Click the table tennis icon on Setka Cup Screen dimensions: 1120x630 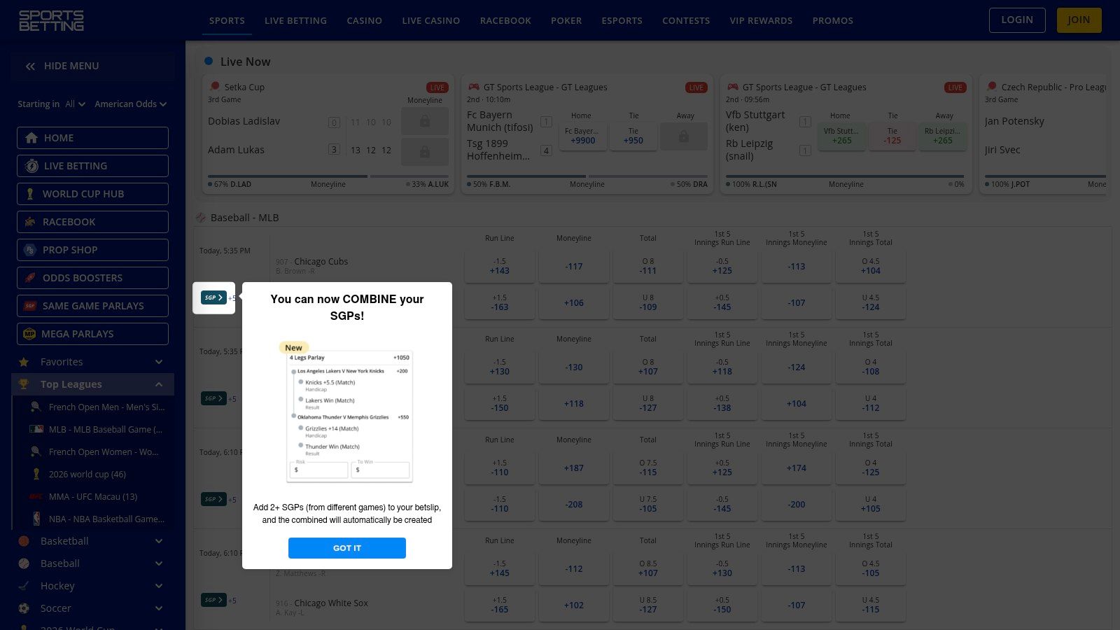click(215, 87)
